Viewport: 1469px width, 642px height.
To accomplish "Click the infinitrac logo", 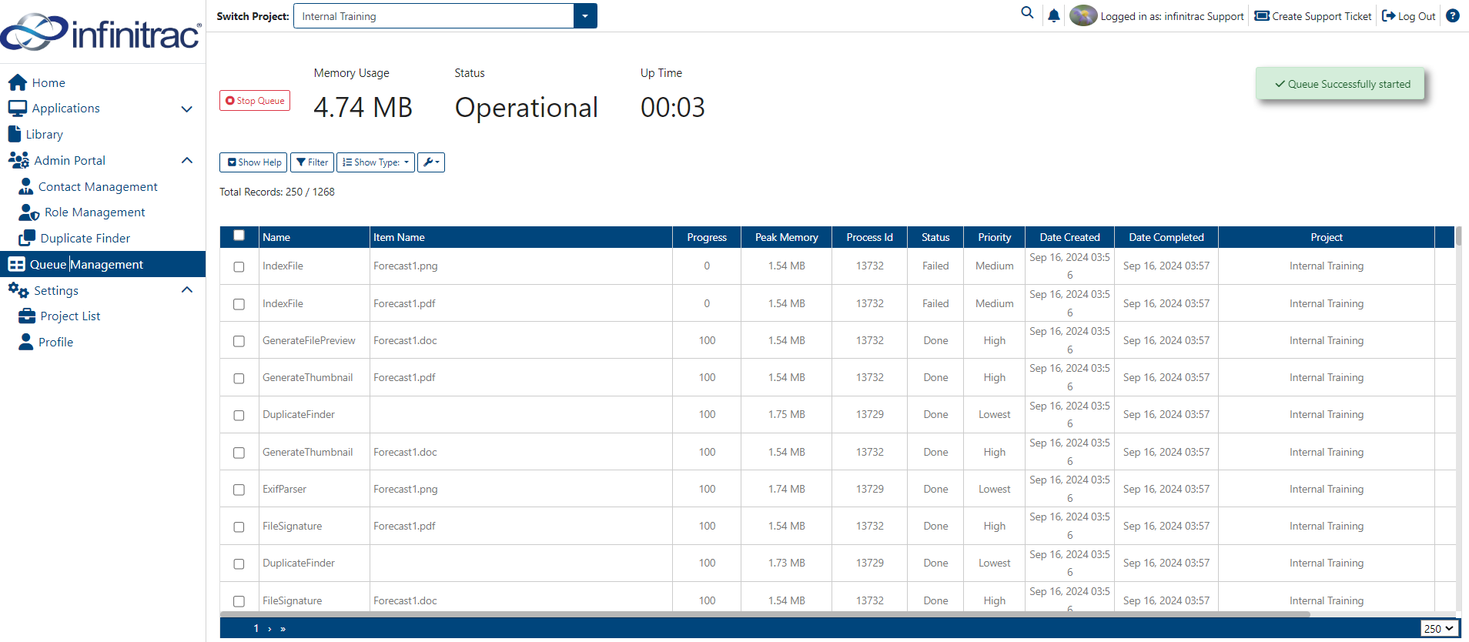I will pyautogui.click(x=101, y=32).
